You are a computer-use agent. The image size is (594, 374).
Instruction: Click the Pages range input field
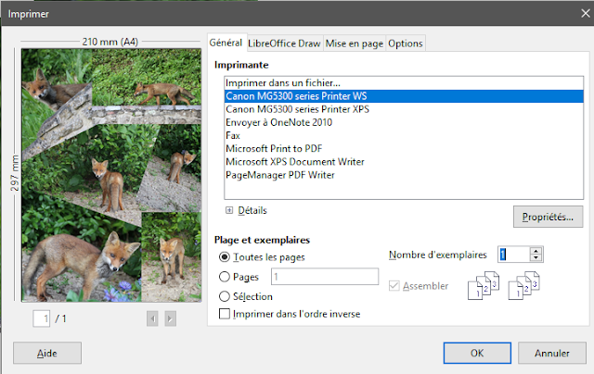325,277
